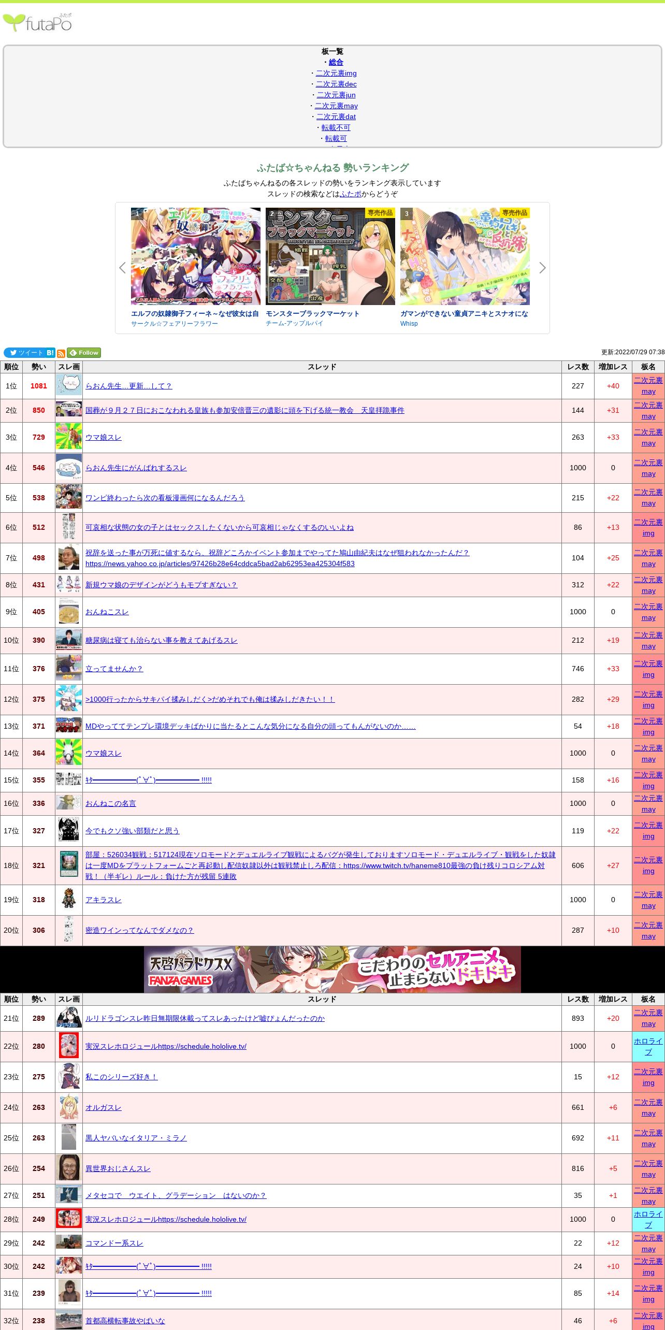
Task: Open thread 密造ワインってなんでダメなの？
Action: coord(139,930)
